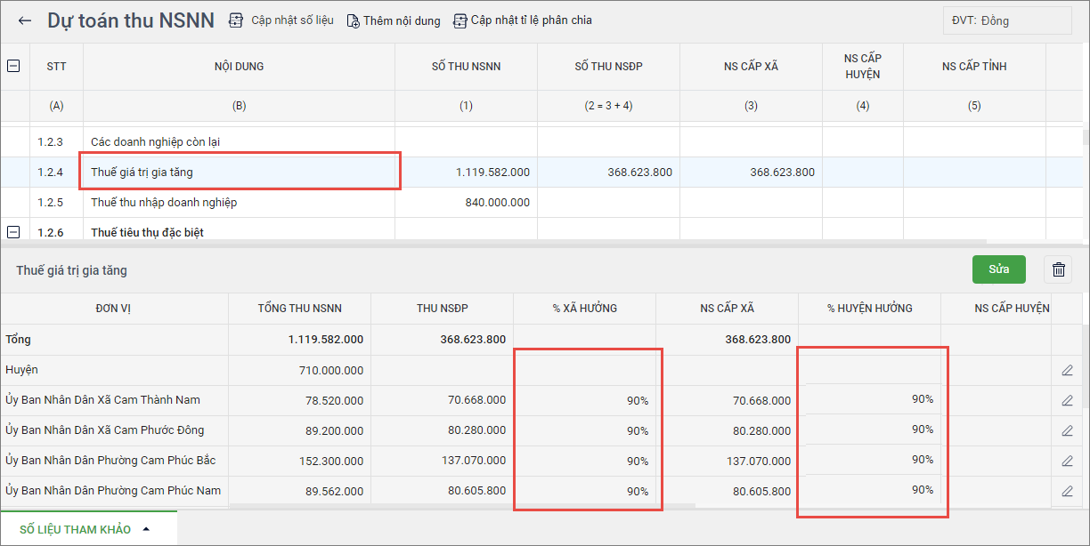The width and height of the screenshot is (1090, 546).
Task: Select the Thuế thu nhập doanh nghiệp row
Action: click(240, 203)
